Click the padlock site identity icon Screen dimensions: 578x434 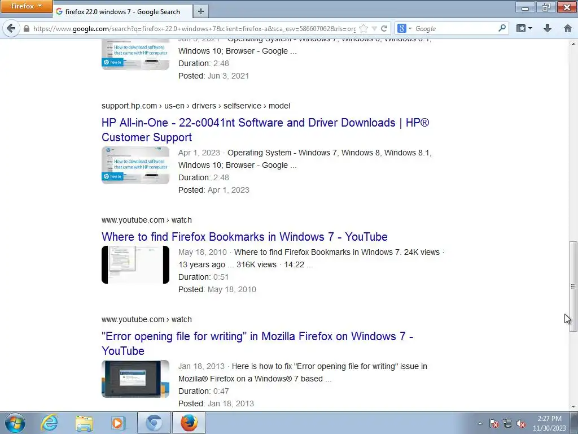pyautogui.click(x=27, y=28)
